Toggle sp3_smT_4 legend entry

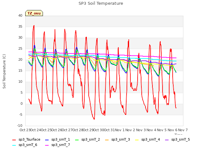pyautogui.click(x=147, y=139)
